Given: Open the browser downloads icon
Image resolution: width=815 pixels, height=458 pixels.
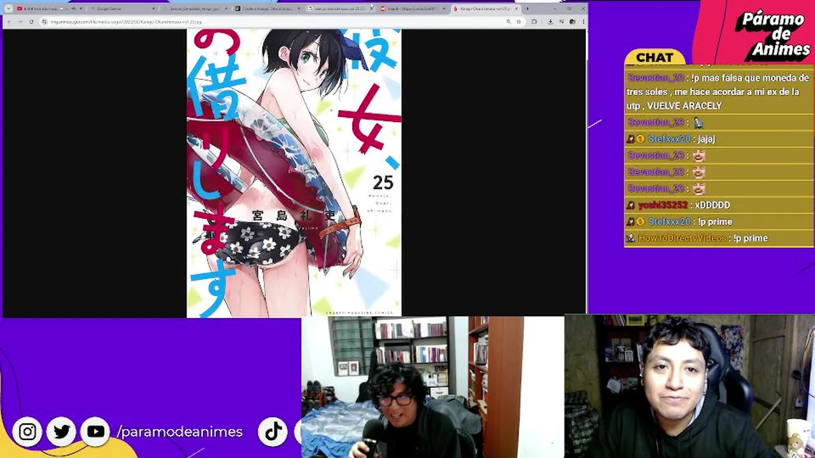Looking at the screenshot, I should click(x=551, y=22).
